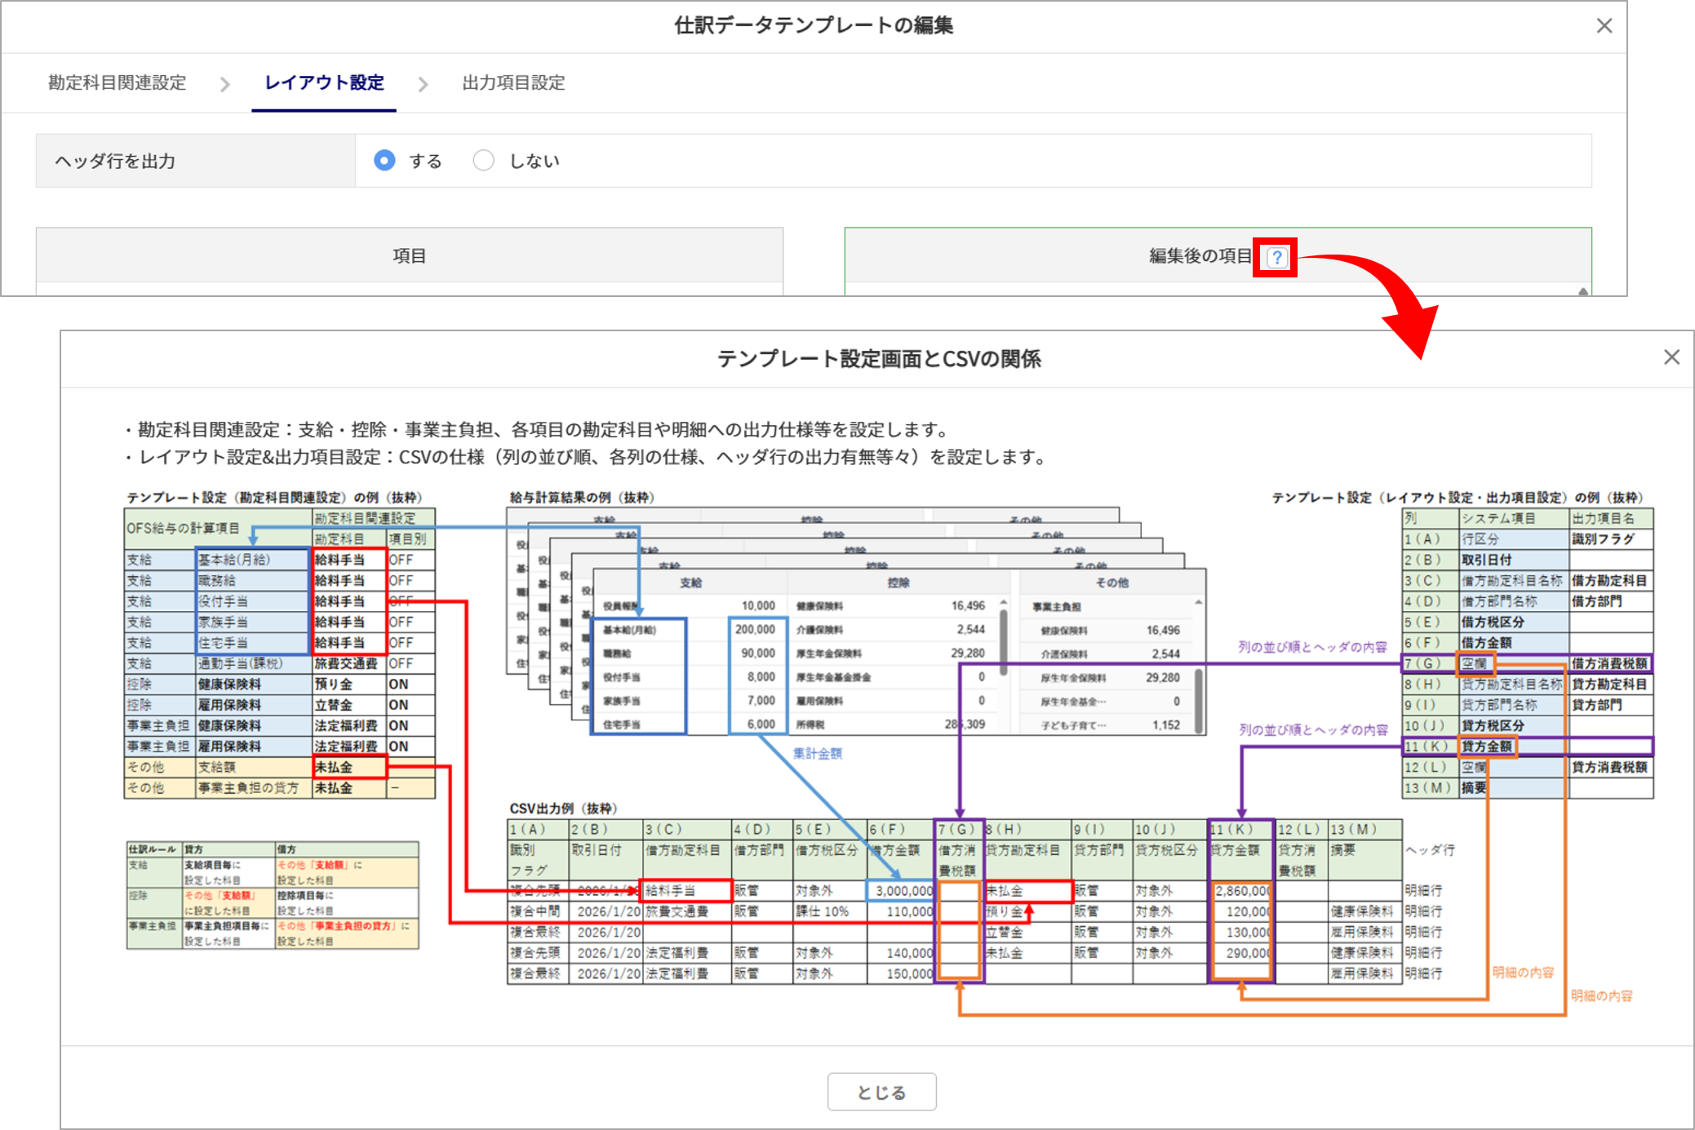The image size is (1695, 1130).
Task: Click the 項目 column header
Action: [409, 256]
